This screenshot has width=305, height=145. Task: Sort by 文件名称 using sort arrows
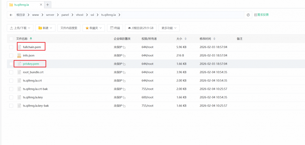click(31, 38)
